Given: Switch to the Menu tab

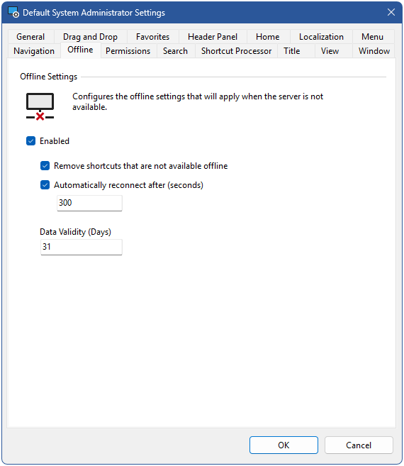Looking at the screenshot, I should [x=373, y=37].
